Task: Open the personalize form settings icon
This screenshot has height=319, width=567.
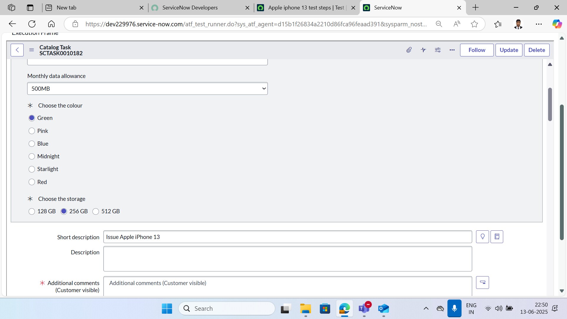Action: (x=438, y=50)
